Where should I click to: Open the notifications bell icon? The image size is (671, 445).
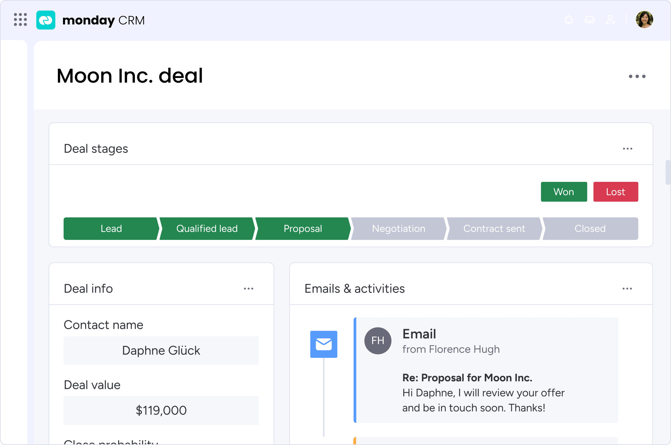pos(569,20)
